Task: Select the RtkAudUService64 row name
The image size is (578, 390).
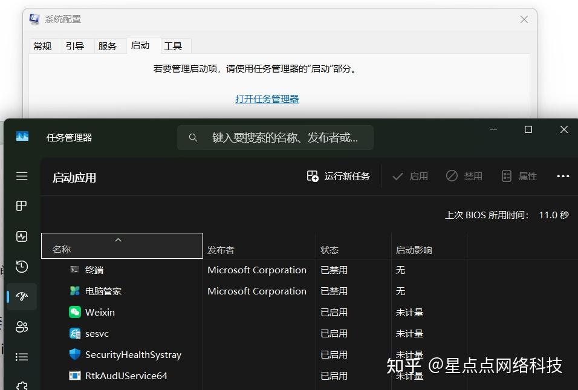Action: [x=126, y=375]
